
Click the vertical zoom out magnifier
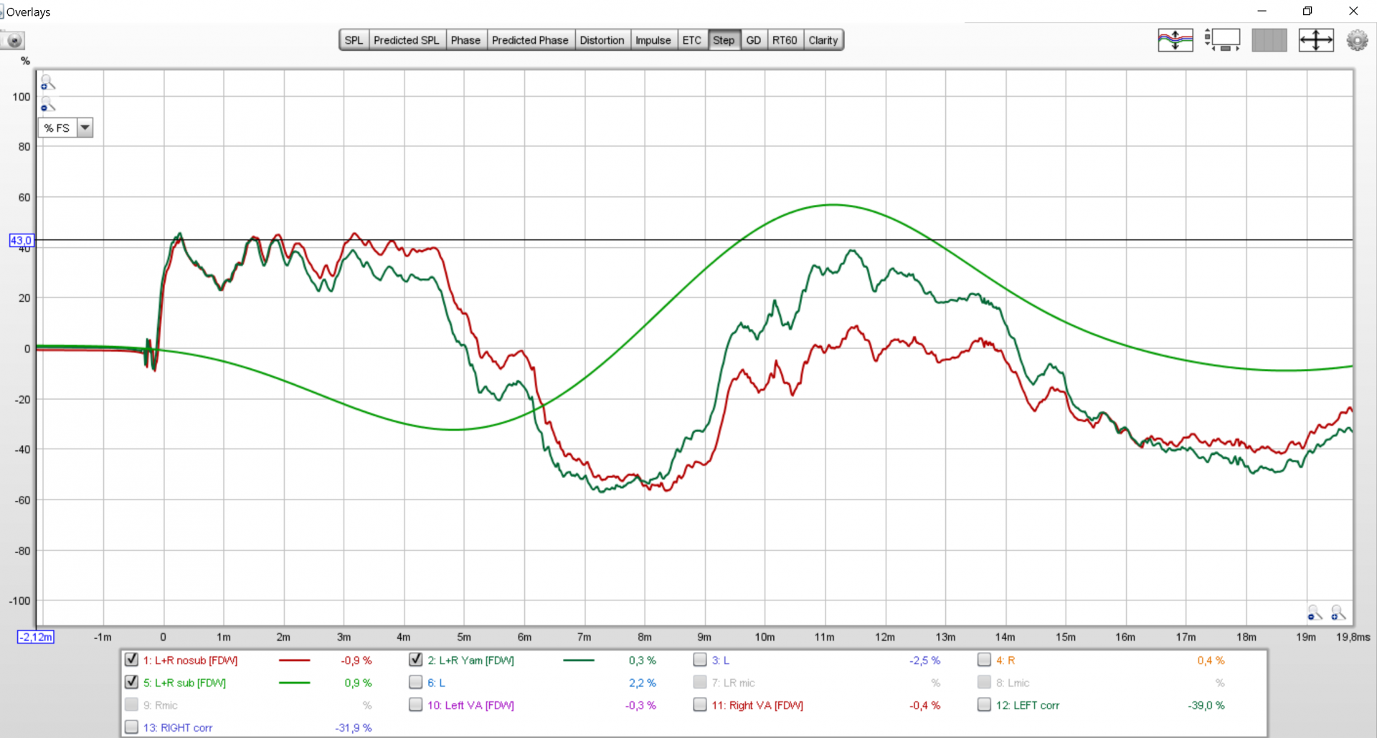pyautogui.click(x=47, y=105)
